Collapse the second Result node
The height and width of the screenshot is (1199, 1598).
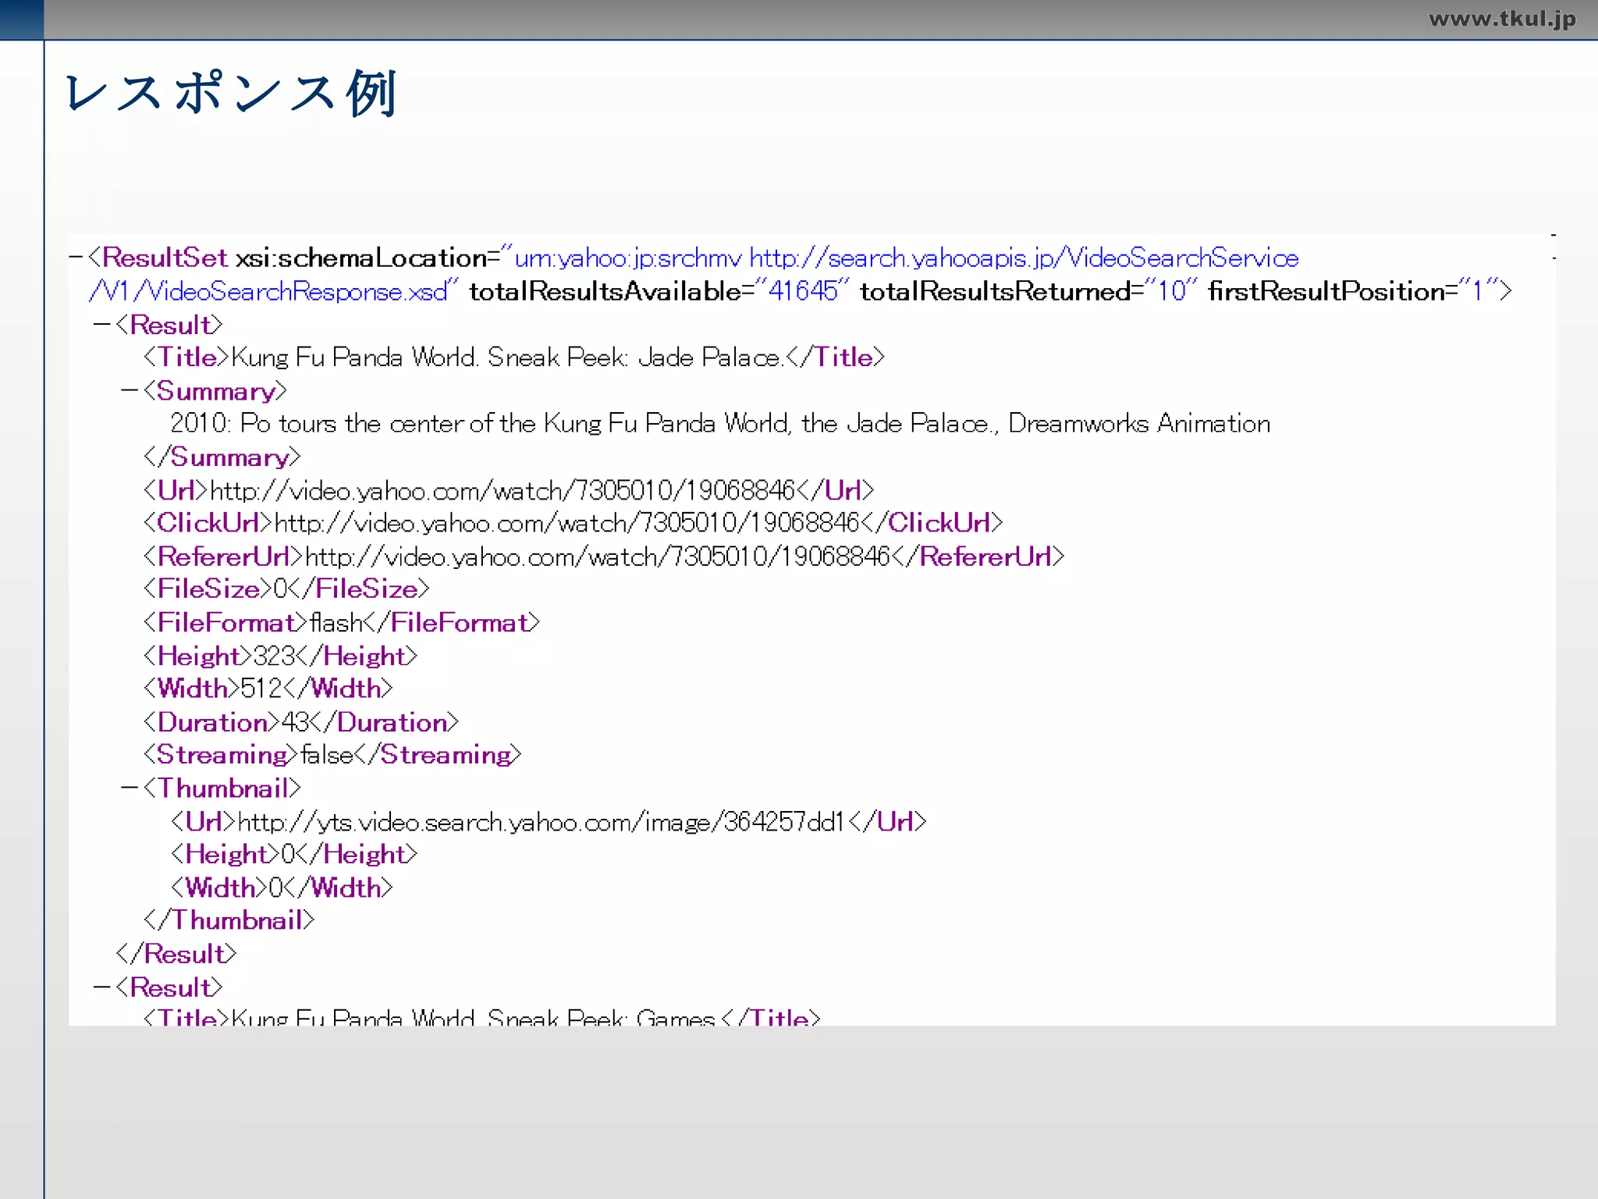click(101, 987)
